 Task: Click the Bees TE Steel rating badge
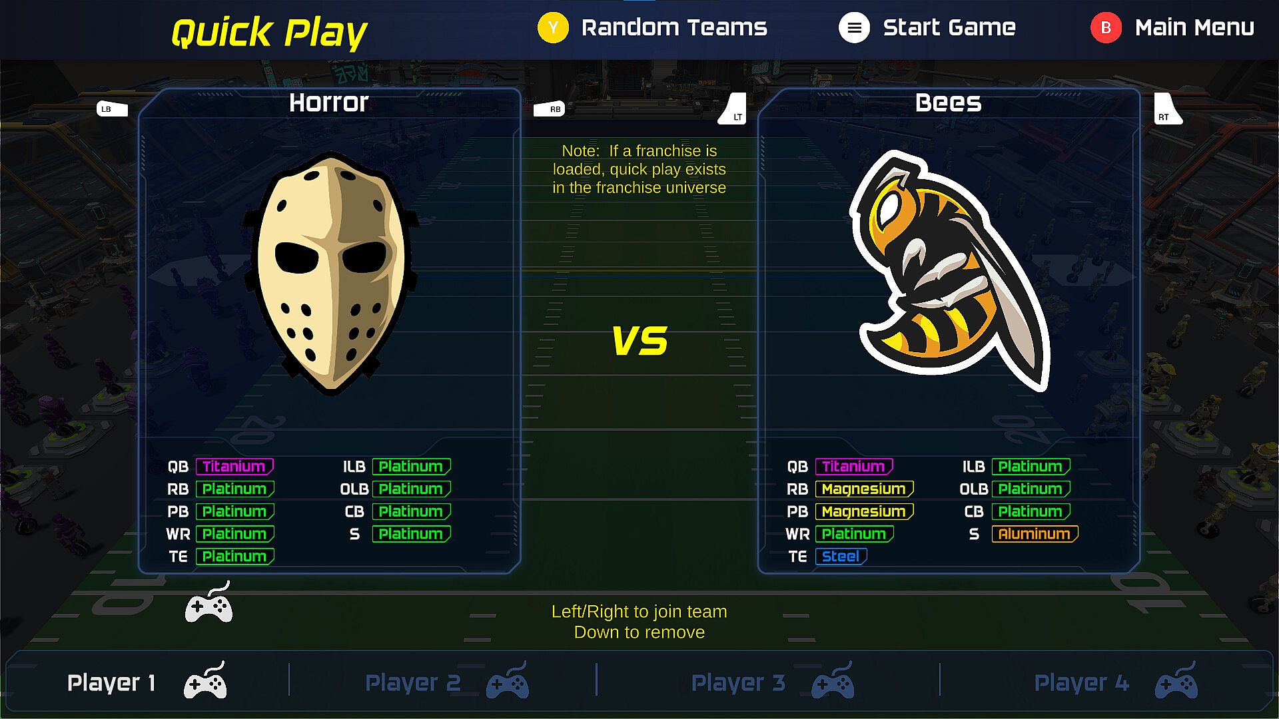(841, 557)
